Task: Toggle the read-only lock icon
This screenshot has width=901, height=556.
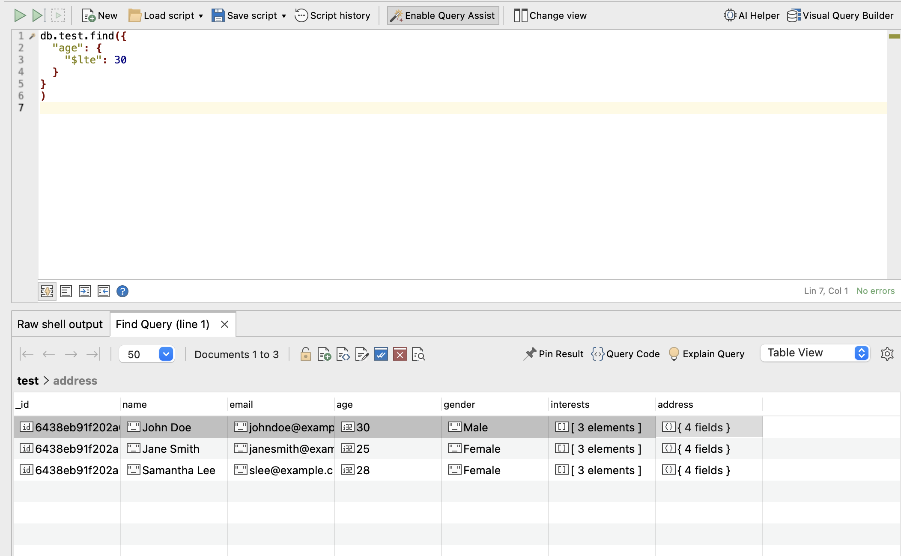Action: (x=305, y=354)
